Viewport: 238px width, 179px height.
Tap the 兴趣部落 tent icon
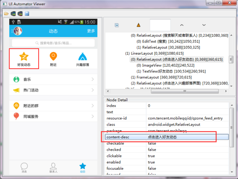pyautogui.click(x=83, y=56)
